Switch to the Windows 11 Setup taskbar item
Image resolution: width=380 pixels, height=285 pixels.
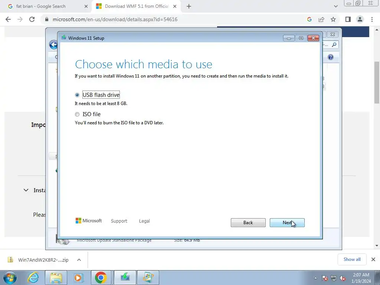(x=125, y=278)
